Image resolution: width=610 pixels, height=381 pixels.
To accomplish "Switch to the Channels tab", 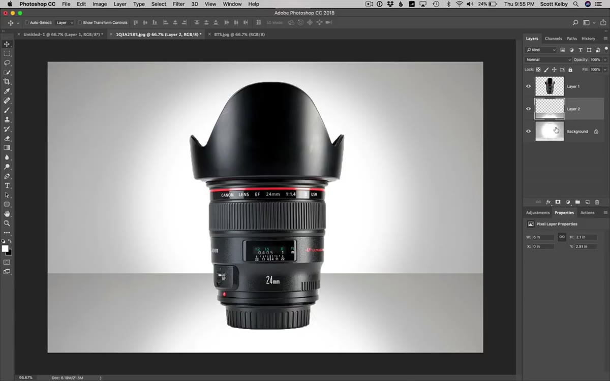I will [x=553, y=39].
